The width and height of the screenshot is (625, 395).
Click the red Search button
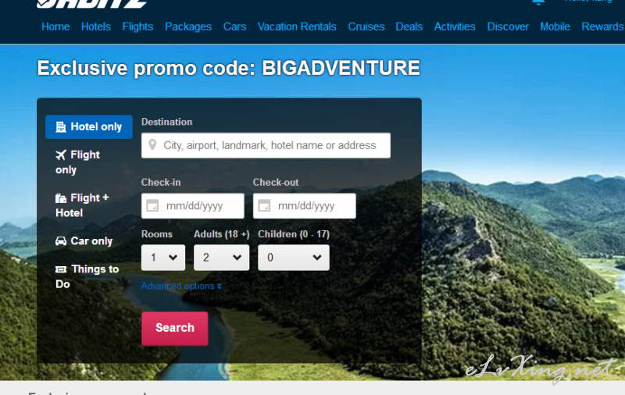pyautogui.click(x=174, y=329)
